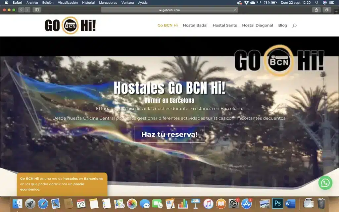This screenshot has height=212, width=339.
Task: Open Microsoft Word from the Dock
Action: pos(291,203)
